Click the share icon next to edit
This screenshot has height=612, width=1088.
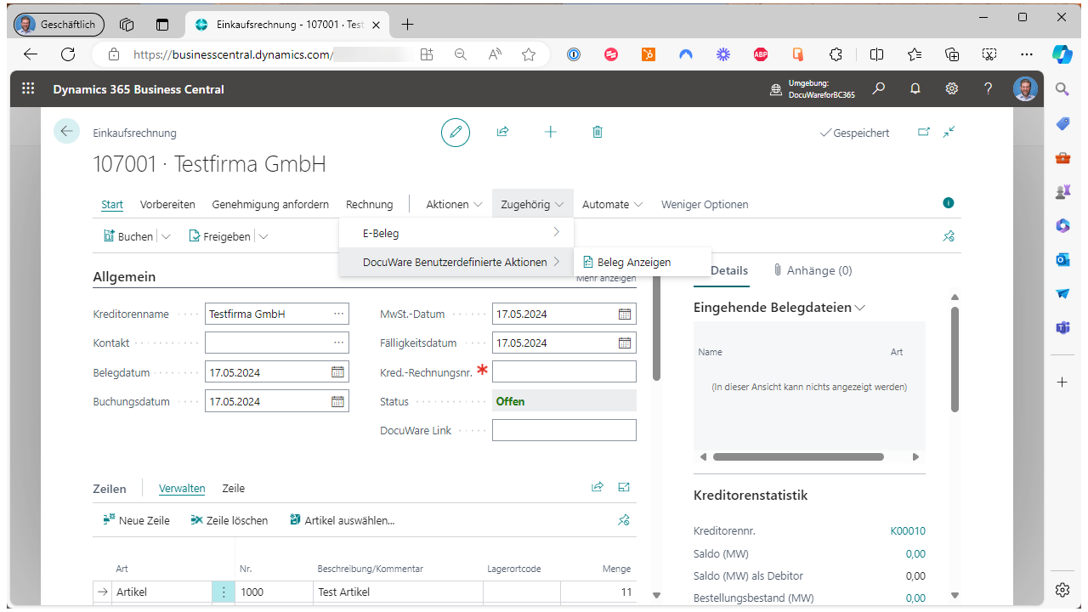[502, 132]
